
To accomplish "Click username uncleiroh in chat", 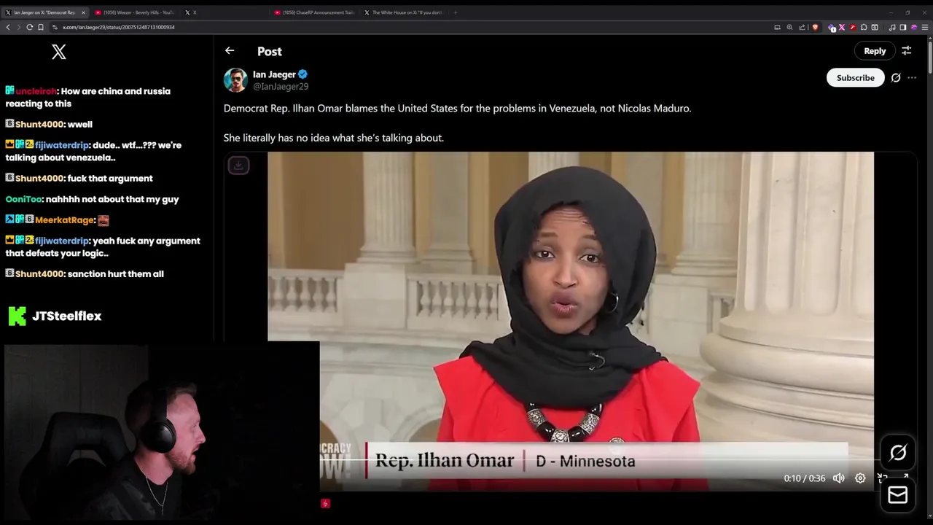I will point(36,91).
